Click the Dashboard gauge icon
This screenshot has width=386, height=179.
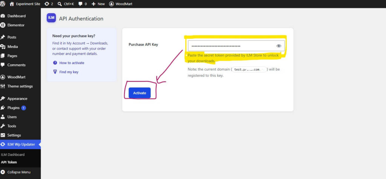tap(3, 16)
